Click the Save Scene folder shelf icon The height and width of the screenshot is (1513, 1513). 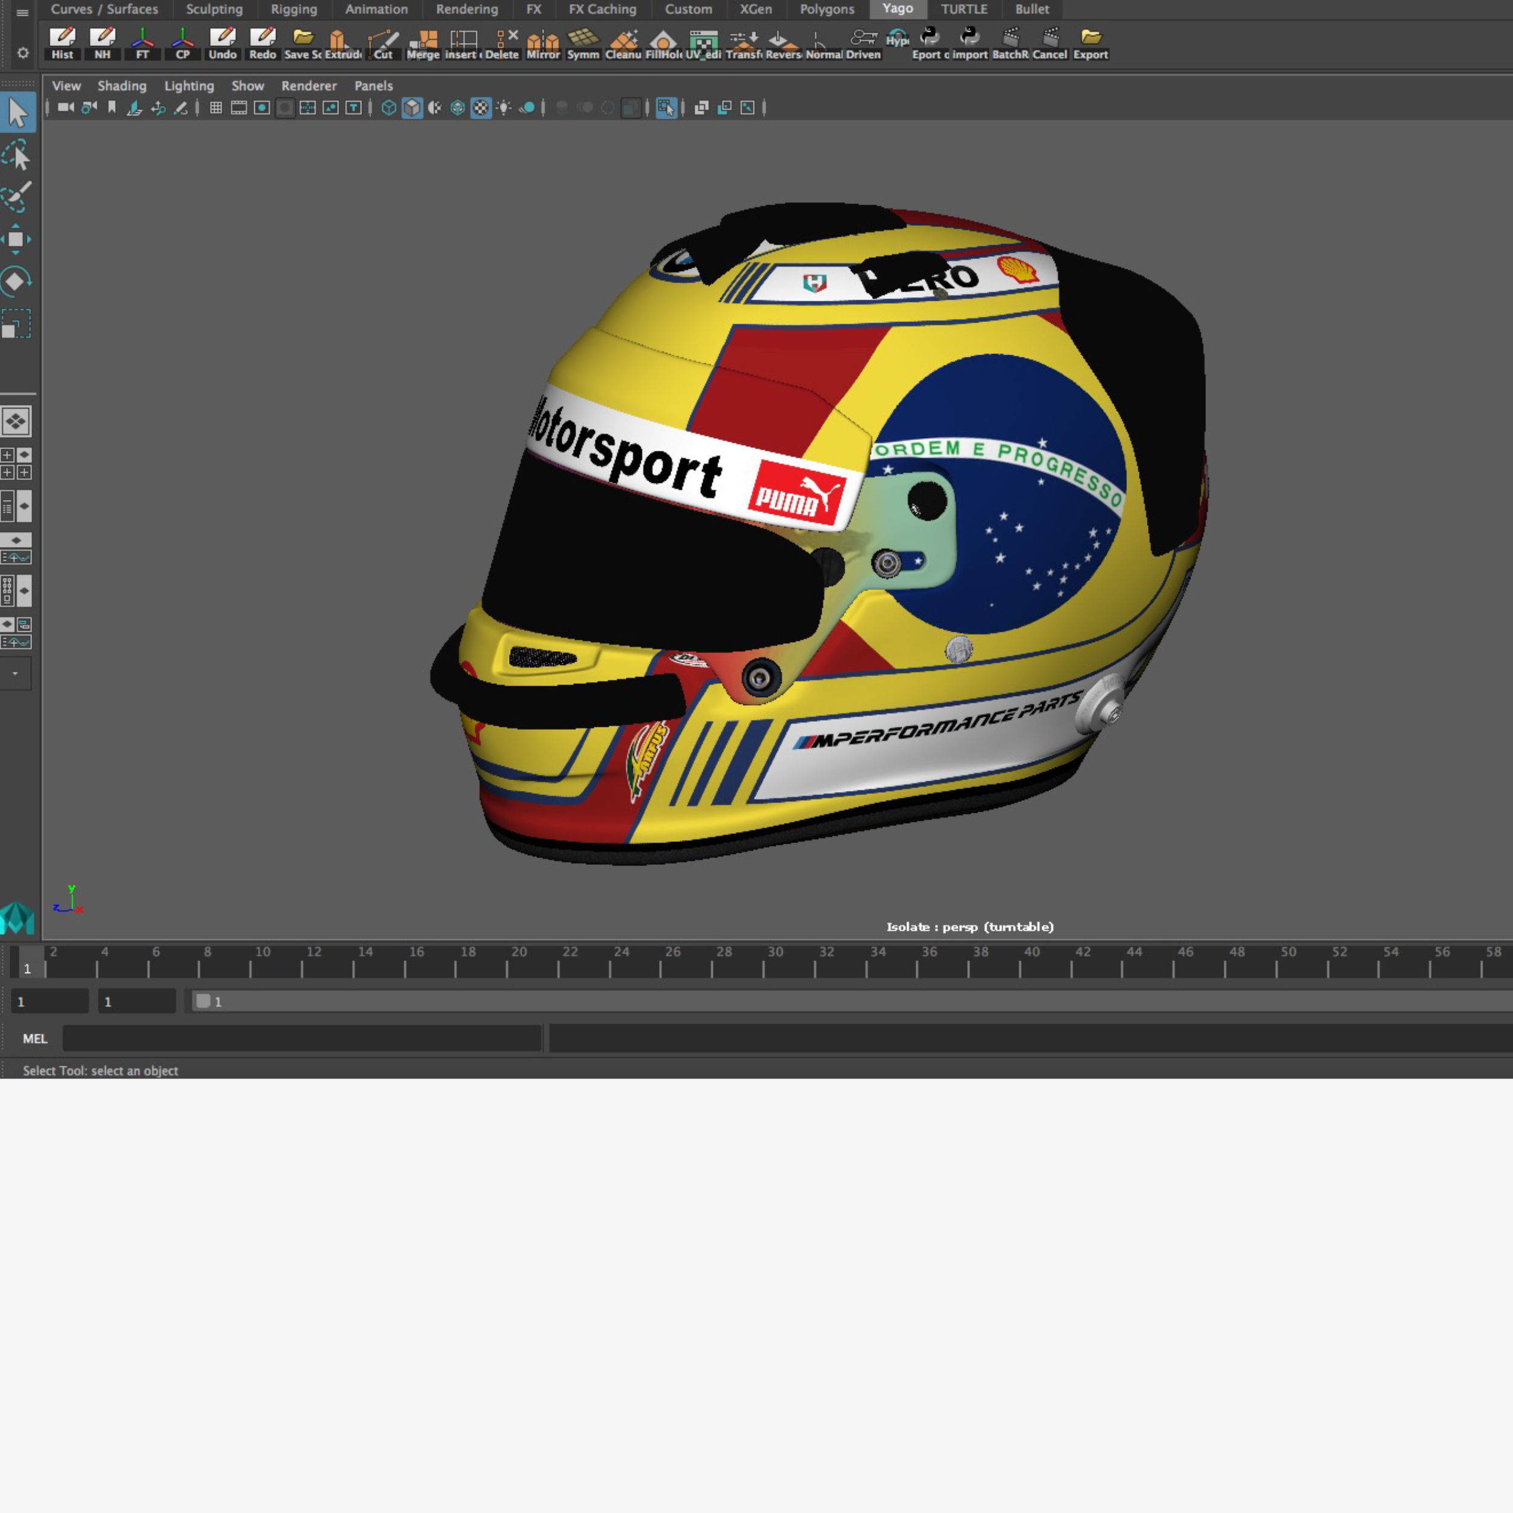click(302, 44)
